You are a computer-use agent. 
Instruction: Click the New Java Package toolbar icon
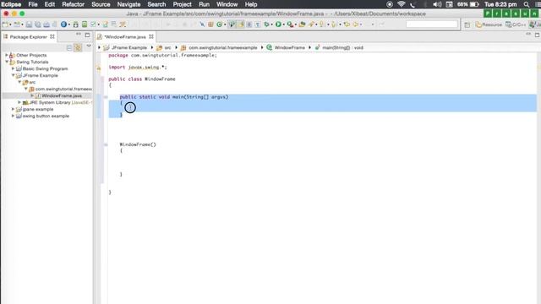click(x=210, y=24)
